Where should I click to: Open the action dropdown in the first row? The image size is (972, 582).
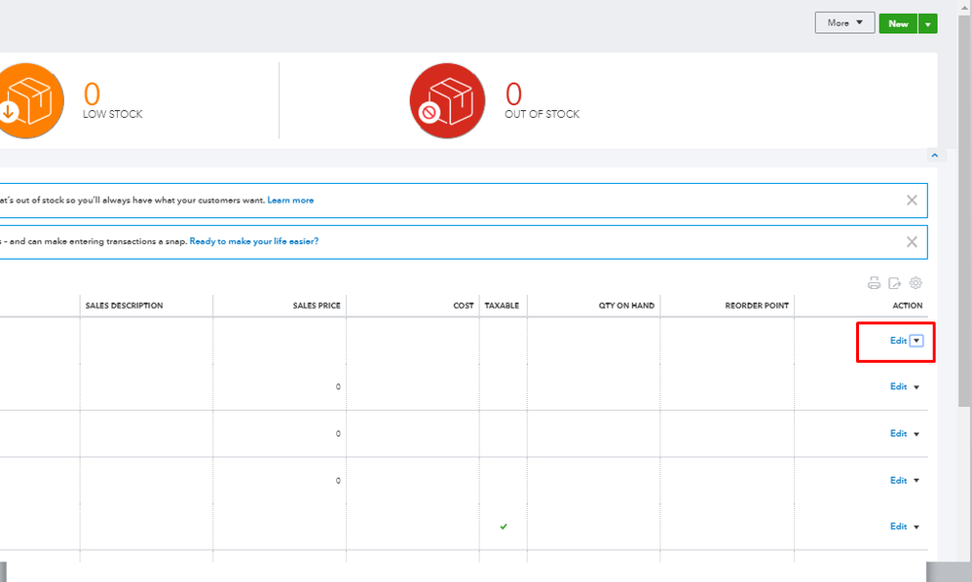pyautogui.click(x=916, y=341)
